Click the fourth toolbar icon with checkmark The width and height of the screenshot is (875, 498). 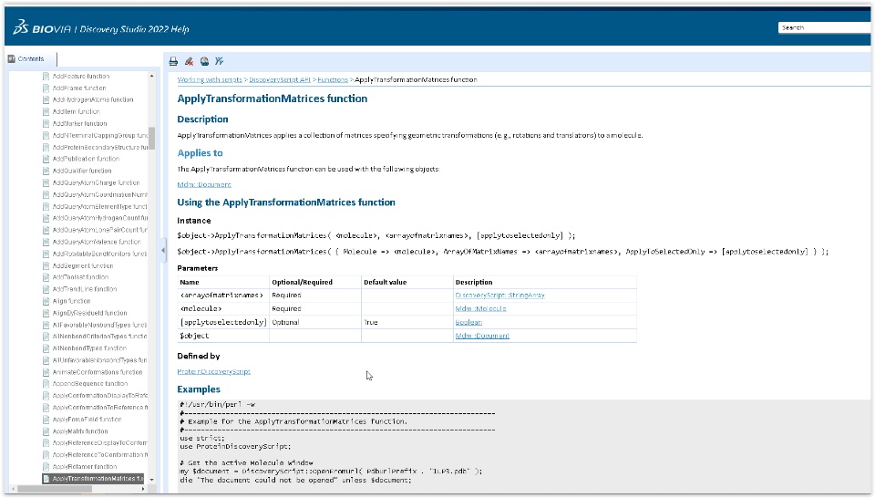[220, 61]
